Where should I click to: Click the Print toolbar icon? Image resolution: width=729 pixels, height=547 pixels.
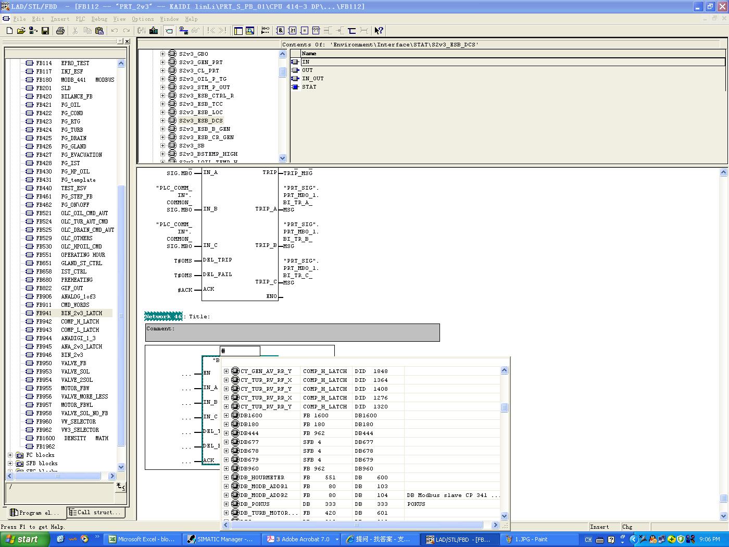click(x=60, y=31)
